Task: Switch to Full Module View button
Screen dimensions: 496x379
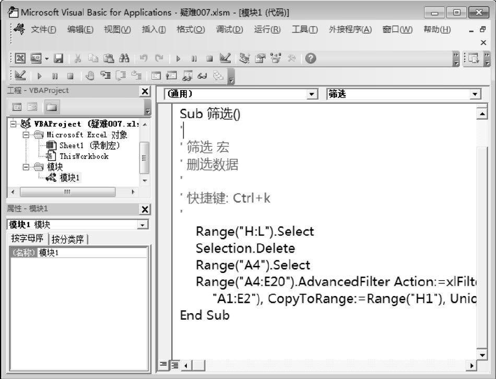Action: [174, 365]
